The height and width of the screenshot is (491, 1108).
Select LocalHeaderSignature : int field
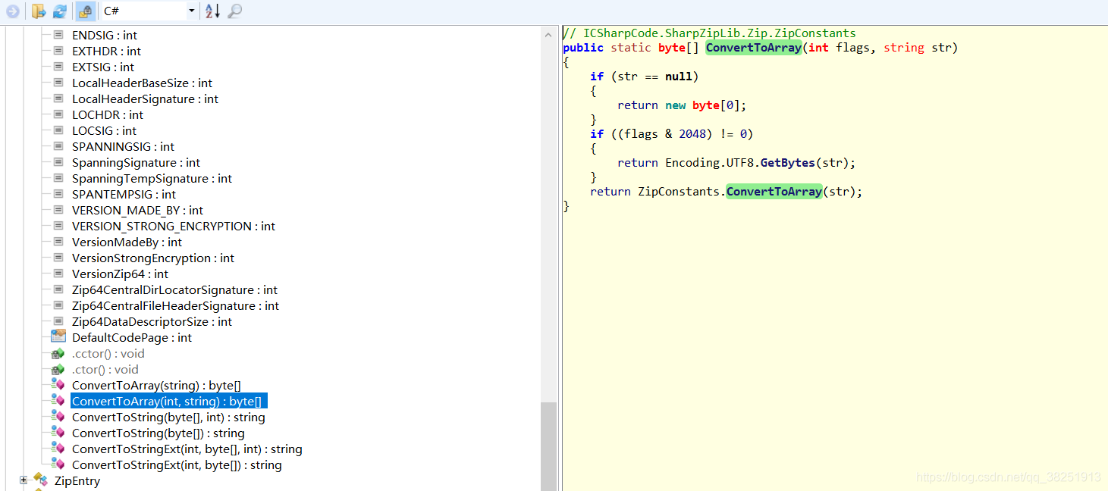click(145, 99)
